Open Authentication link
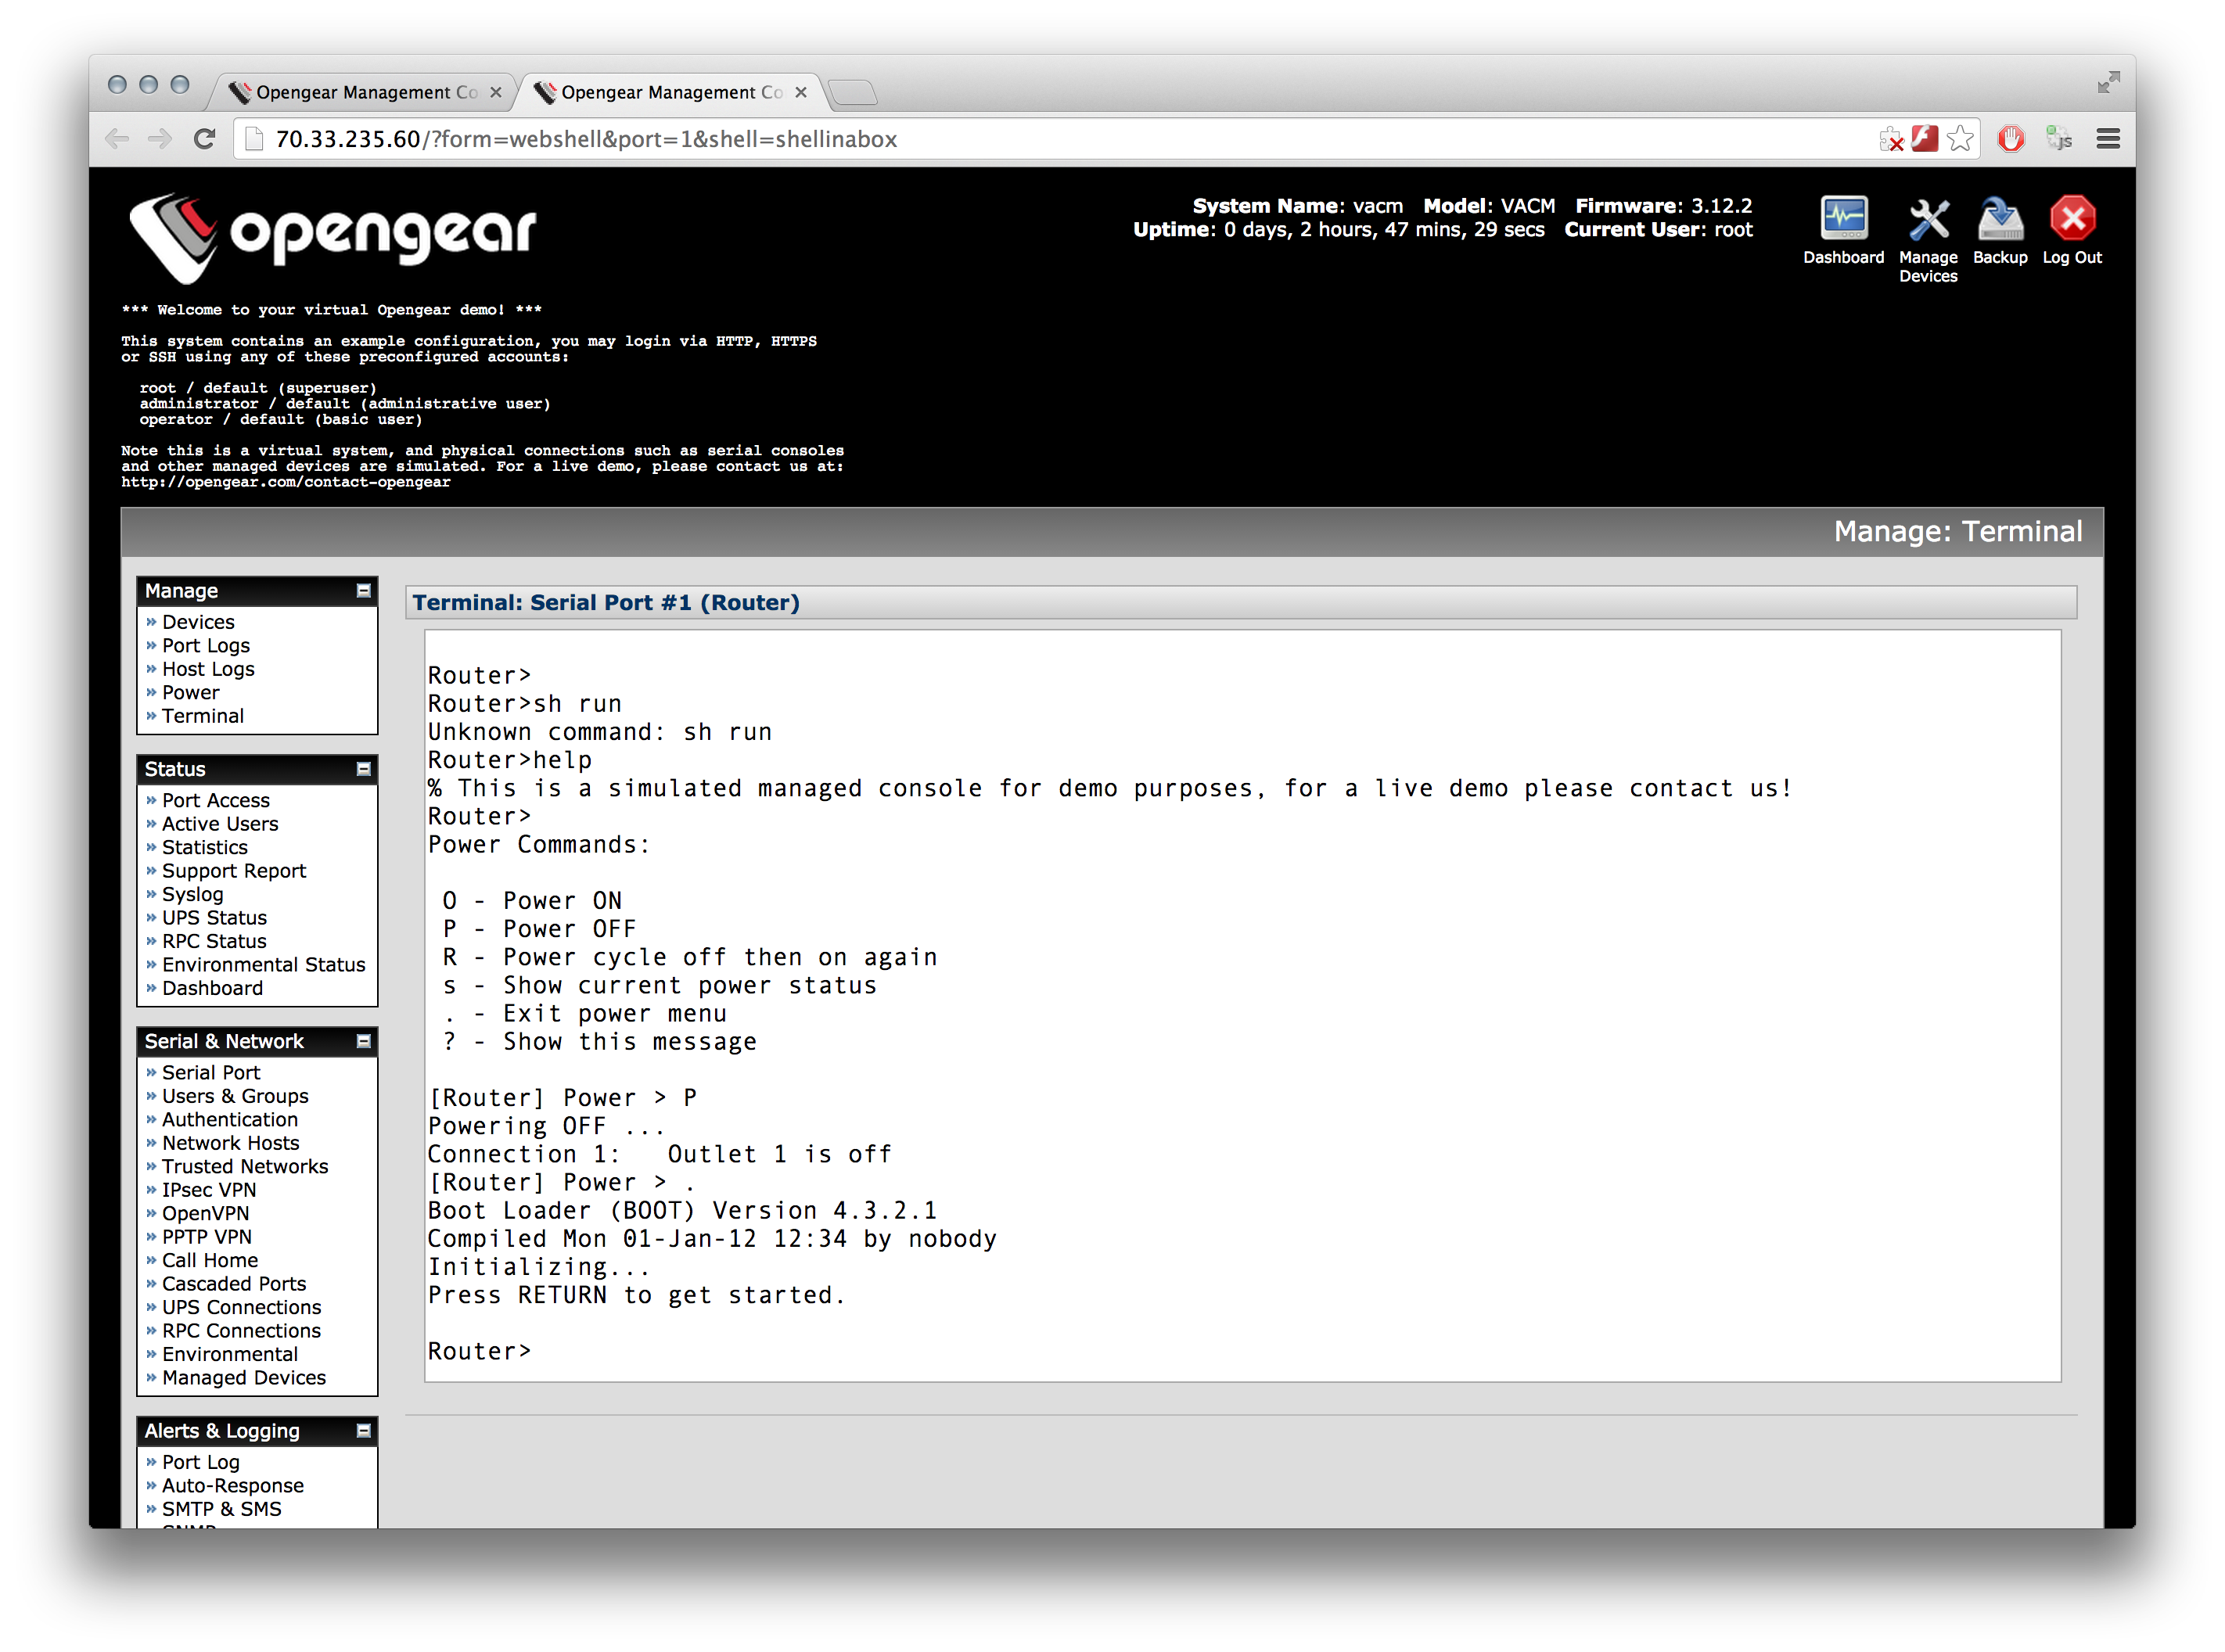Viewport: 2225px width, 1652px height. (x=230, y=1120)
